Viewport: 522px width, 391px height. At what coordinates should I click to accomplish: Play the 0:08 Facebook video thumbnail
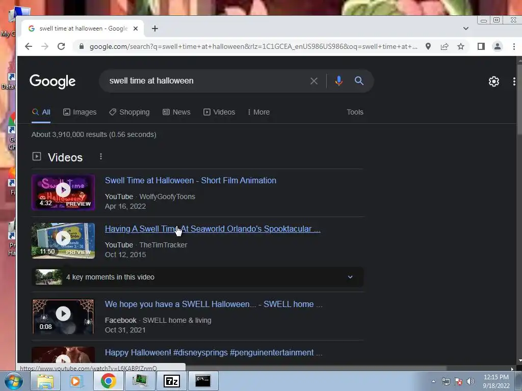[63, 317]
